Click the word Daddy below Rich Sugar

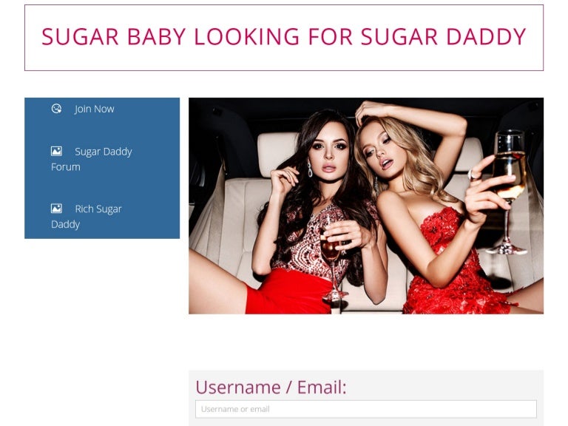(66, 225)
